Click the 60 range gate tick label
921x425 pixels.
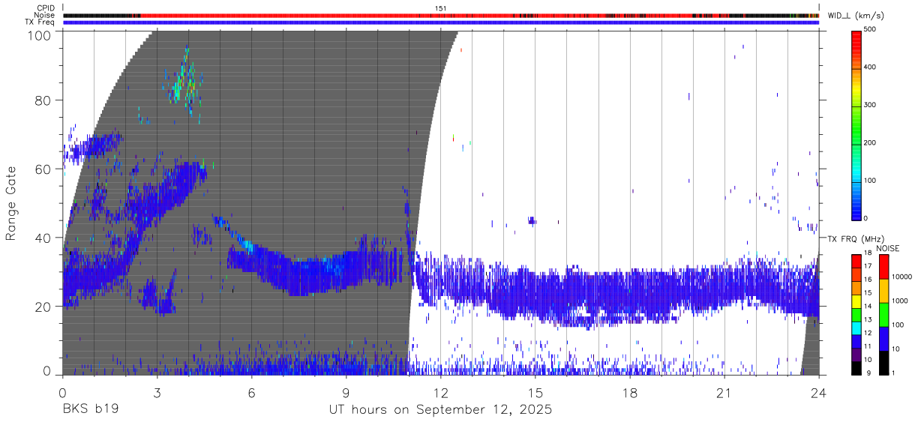(x=43, y=169)
